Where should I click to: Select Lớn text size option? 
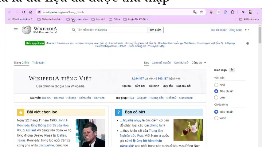click(x=216, y=98)
